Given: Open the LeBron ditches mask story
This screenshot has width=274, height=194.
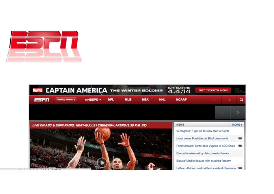Looking at the screenshot, I should pos(206,168).
